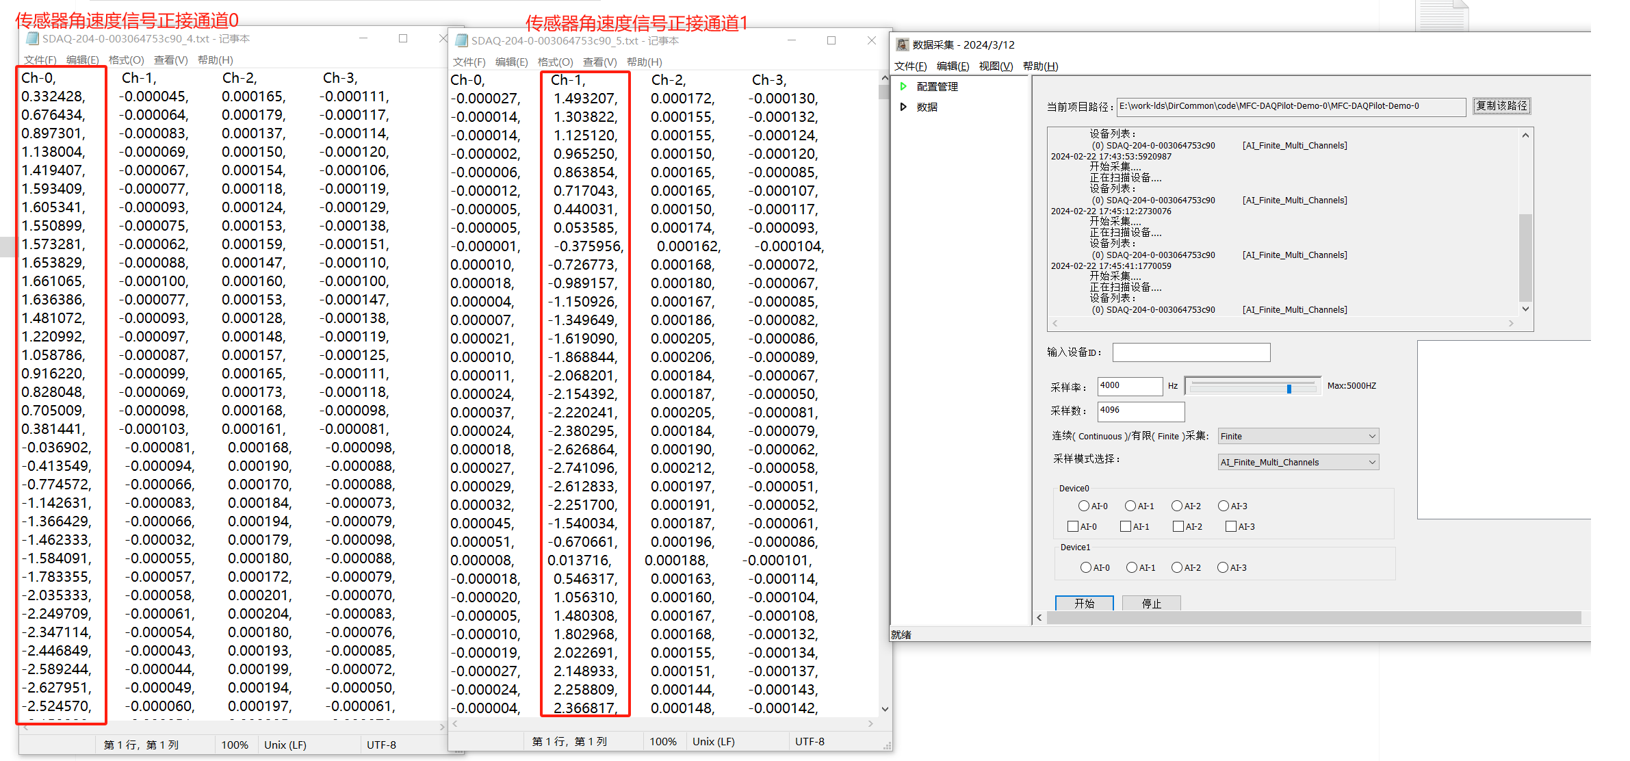1630x761 pixels.
Task: Click the 停止 button
Action: tap(1152, 604)
